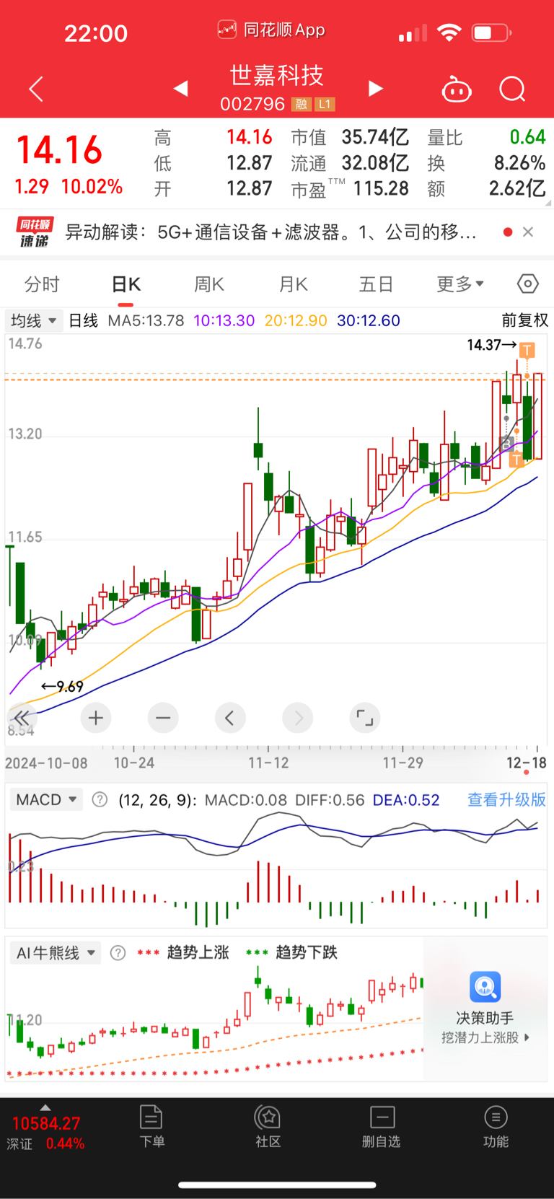554x1199 pixels.
Task: Tap the orange T marker at chart top
Action: (x=527, y=351)
